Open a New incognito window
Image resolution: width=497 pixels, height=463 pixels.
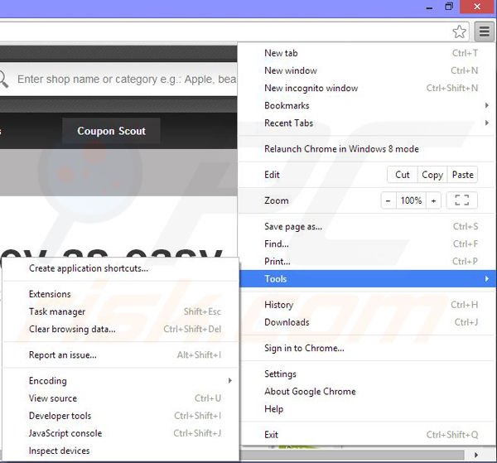click(x=368, y=88)
